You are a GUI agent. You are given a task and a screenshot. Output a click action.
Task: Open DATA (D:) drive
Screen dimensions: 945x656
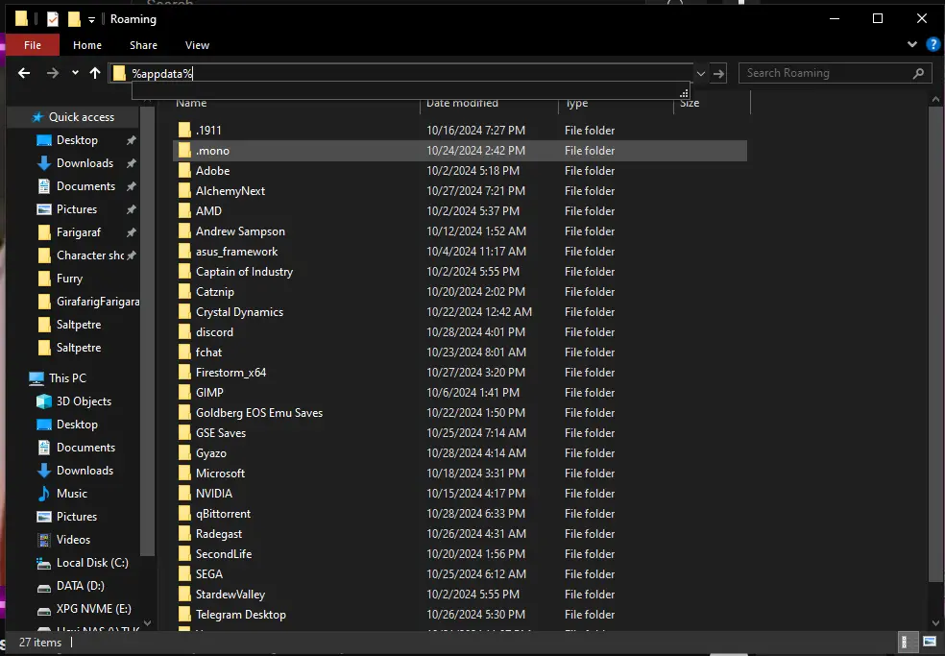(80, 586)
